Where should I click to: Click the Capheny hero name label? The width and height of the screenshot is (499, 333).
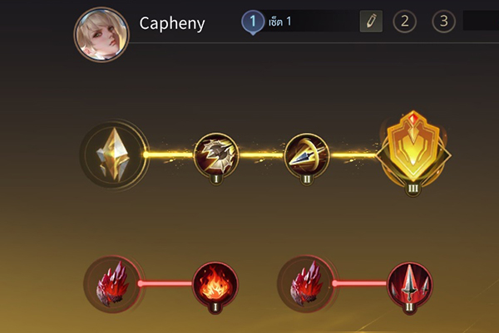(172, 24)
